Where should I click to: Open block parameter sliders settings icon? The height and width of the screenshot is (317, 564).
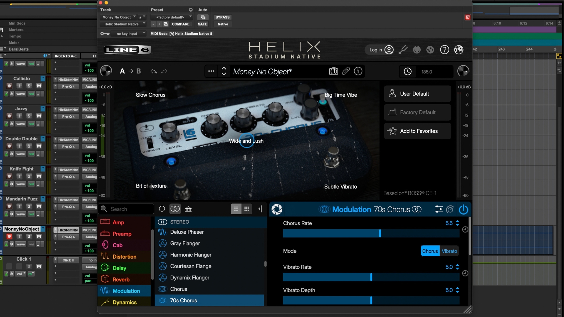tap(439, 209)
